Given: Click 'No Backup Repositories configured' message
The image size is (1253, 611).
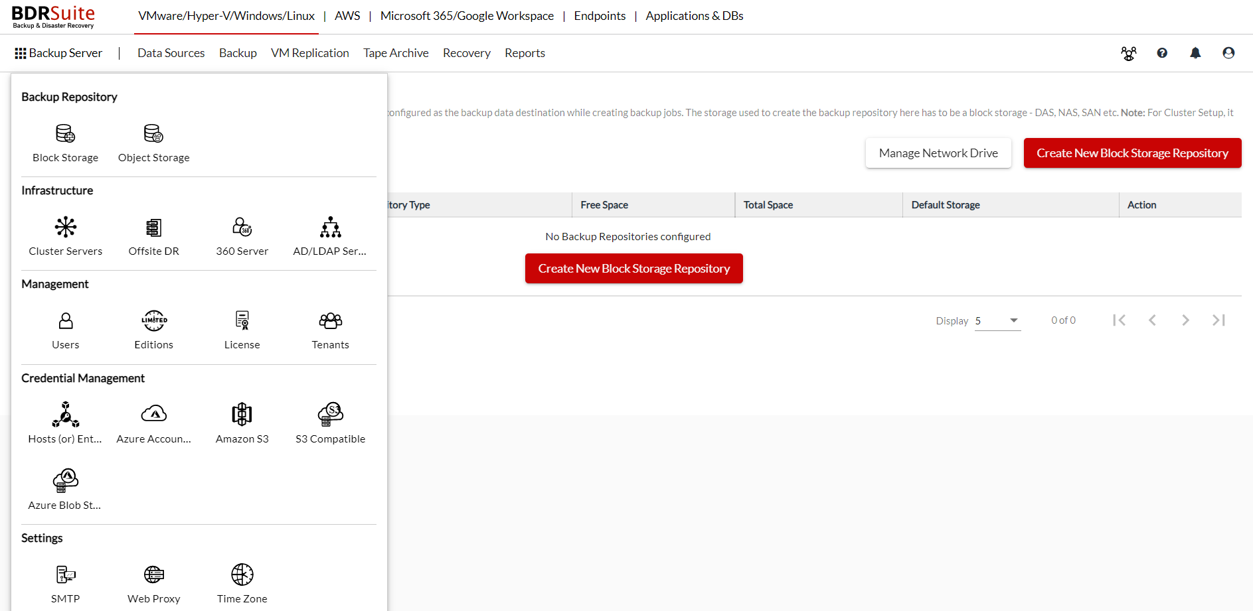Looking at the screenshot, I should (x=628, y=237).
